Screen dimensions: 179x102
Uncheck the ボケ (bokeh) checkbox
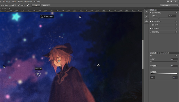pos(176,56)
